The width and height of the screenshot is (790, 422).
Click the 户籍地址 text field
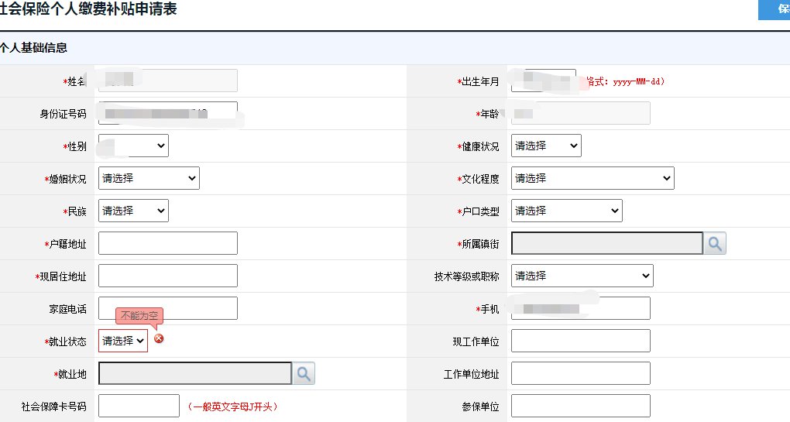coord(168,243)
